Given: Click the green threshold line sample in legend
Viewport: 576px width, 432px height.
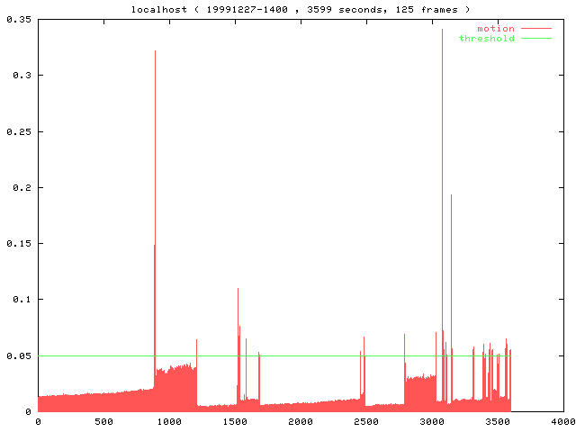Looking at the screenshot, I should pos(535,39).
